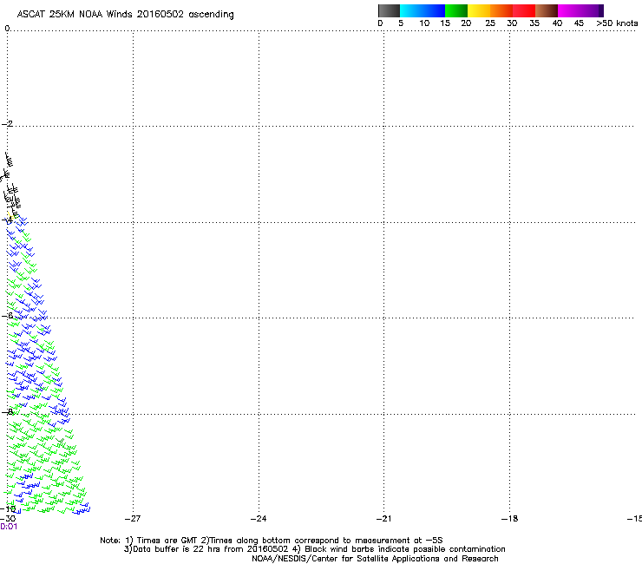This screenshot has width=642, height=564.
Task: Click the 'Note: 1) Times are GMT' line
Action: coord(272,541)
